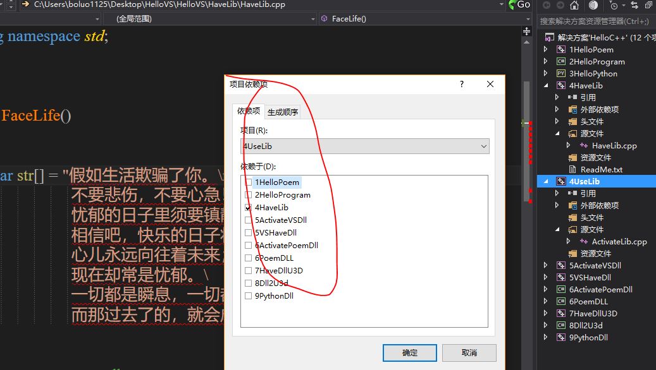This screenshot has height=370, width=656.
Task: Click the Home icon in Solution Explorer toolbar
Action: click(574, 5)
